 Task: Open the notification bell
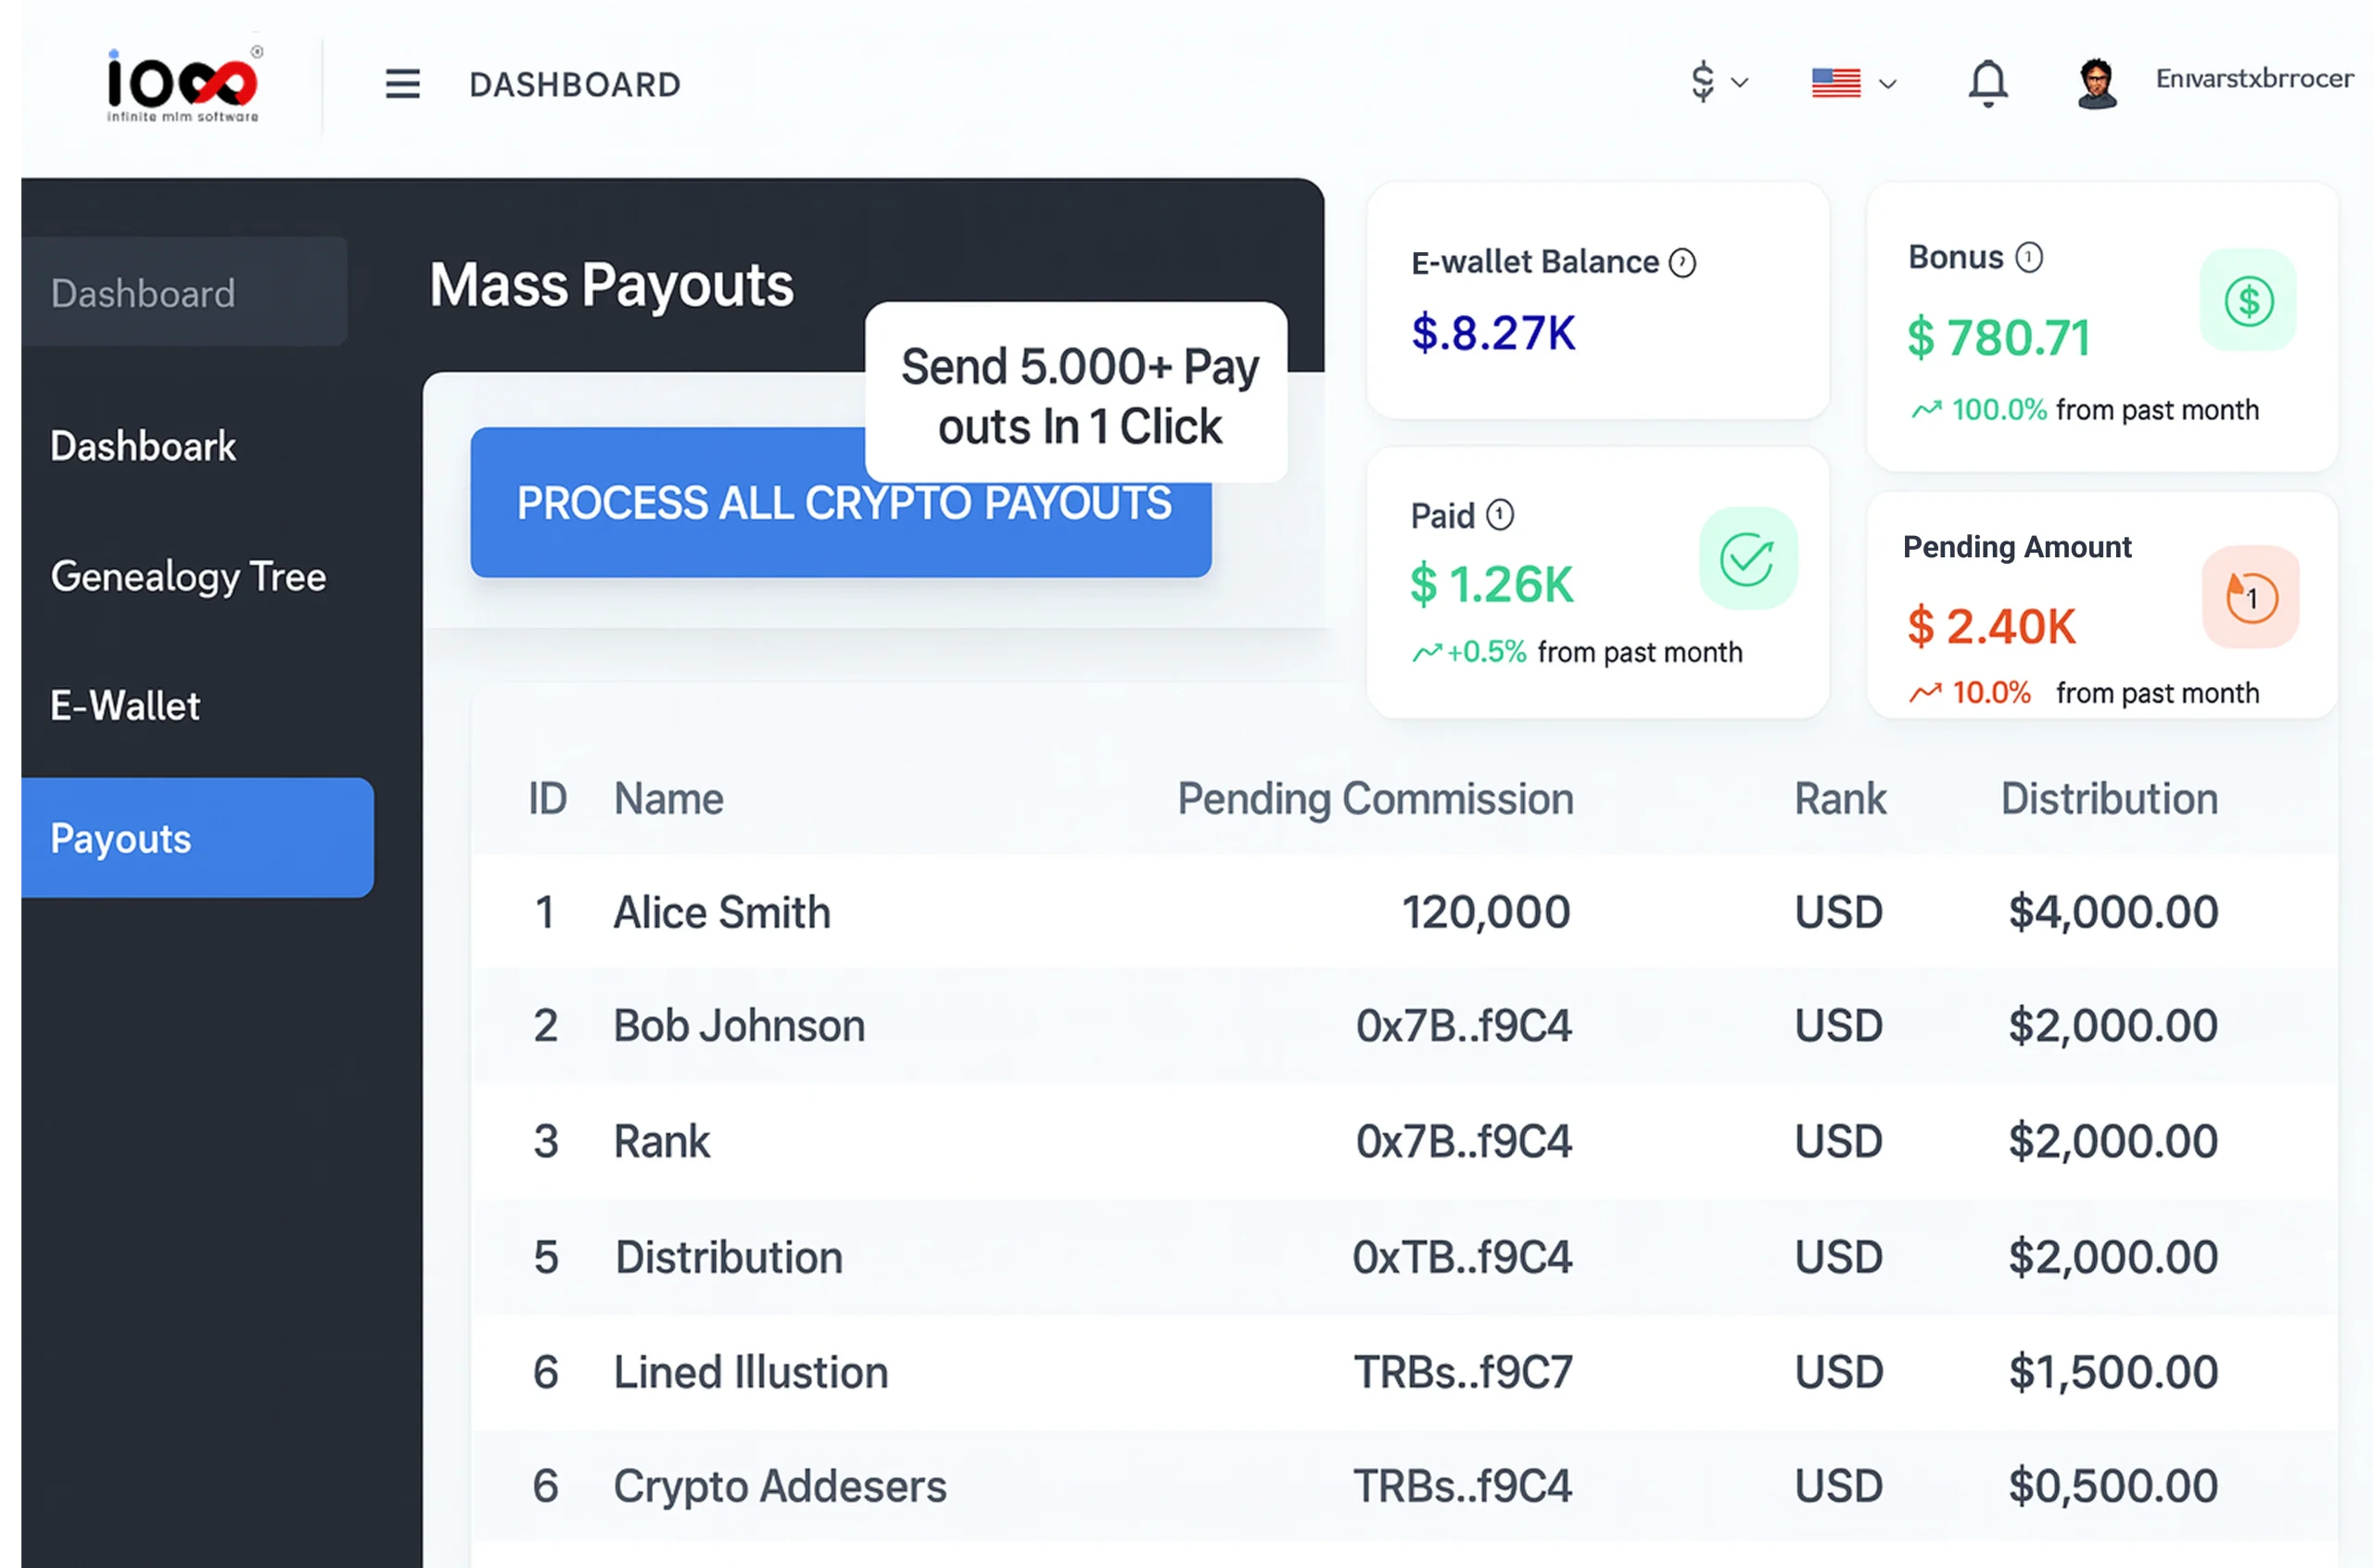pos(1987,83)
